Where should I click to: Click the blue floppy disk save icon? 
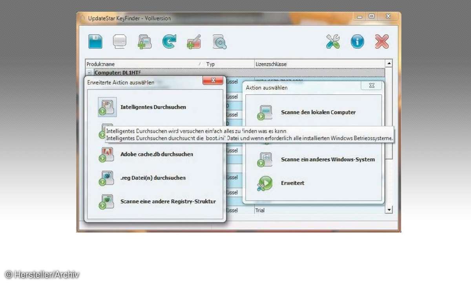pyautogui.click(x=95, y=41)
